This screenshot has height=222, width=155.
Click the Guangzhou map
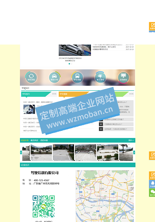pos(105,196)
